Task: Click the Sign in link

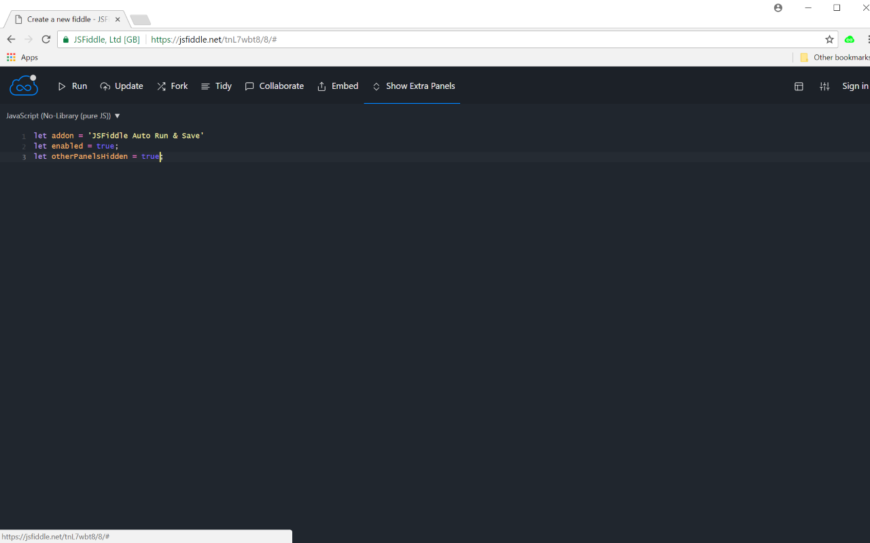Action: coord(855,86)
